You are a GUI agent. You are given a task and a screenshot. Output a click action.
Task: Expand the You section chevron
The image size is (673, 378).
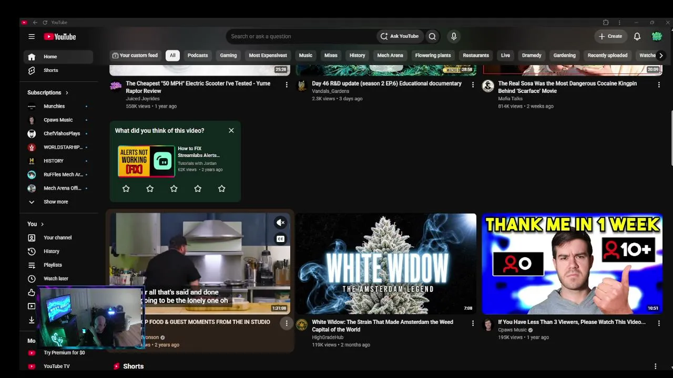pyautogui.click(x=42, y=224)
